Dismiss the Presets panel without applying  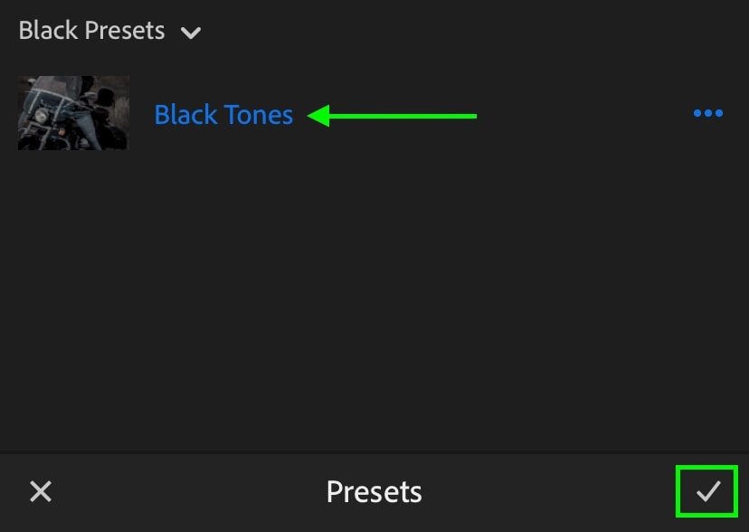(41, 491)
